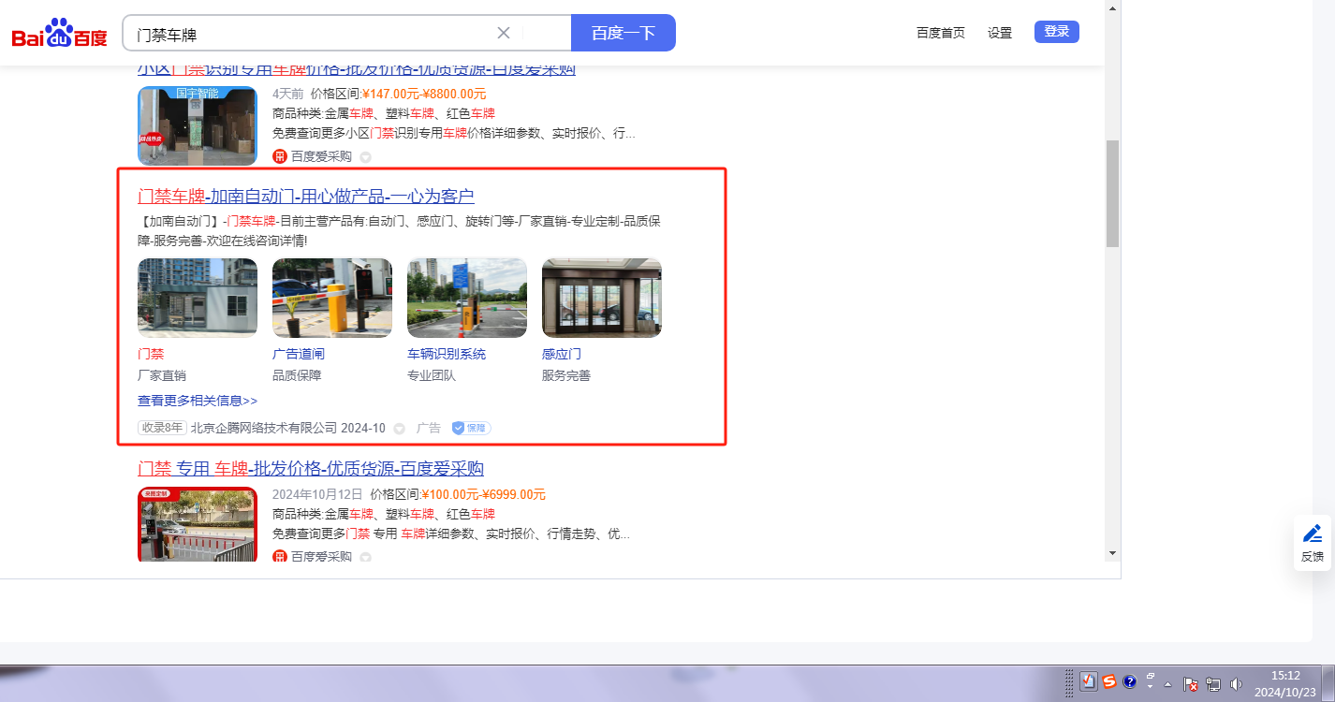Click the scrollbar up arrow
Viewport: 1335px width, 702px height.
1112,7
